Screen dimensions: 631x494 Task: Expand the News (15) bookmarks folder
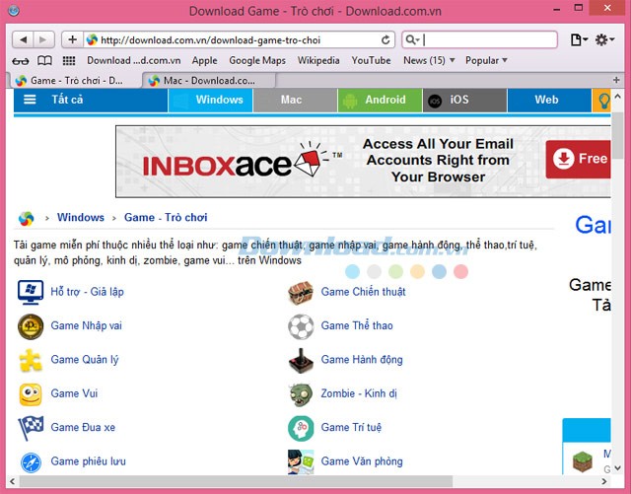click(429, 60)
